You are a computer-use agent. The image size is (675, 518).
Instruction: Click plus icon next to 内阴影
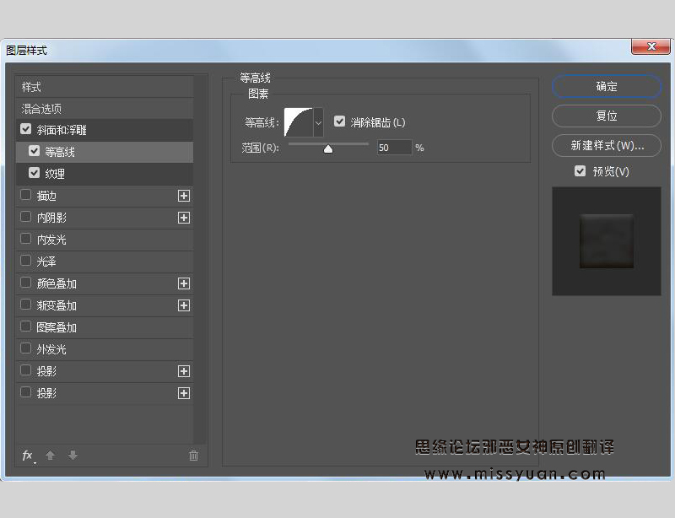click(x=184, y=218)
